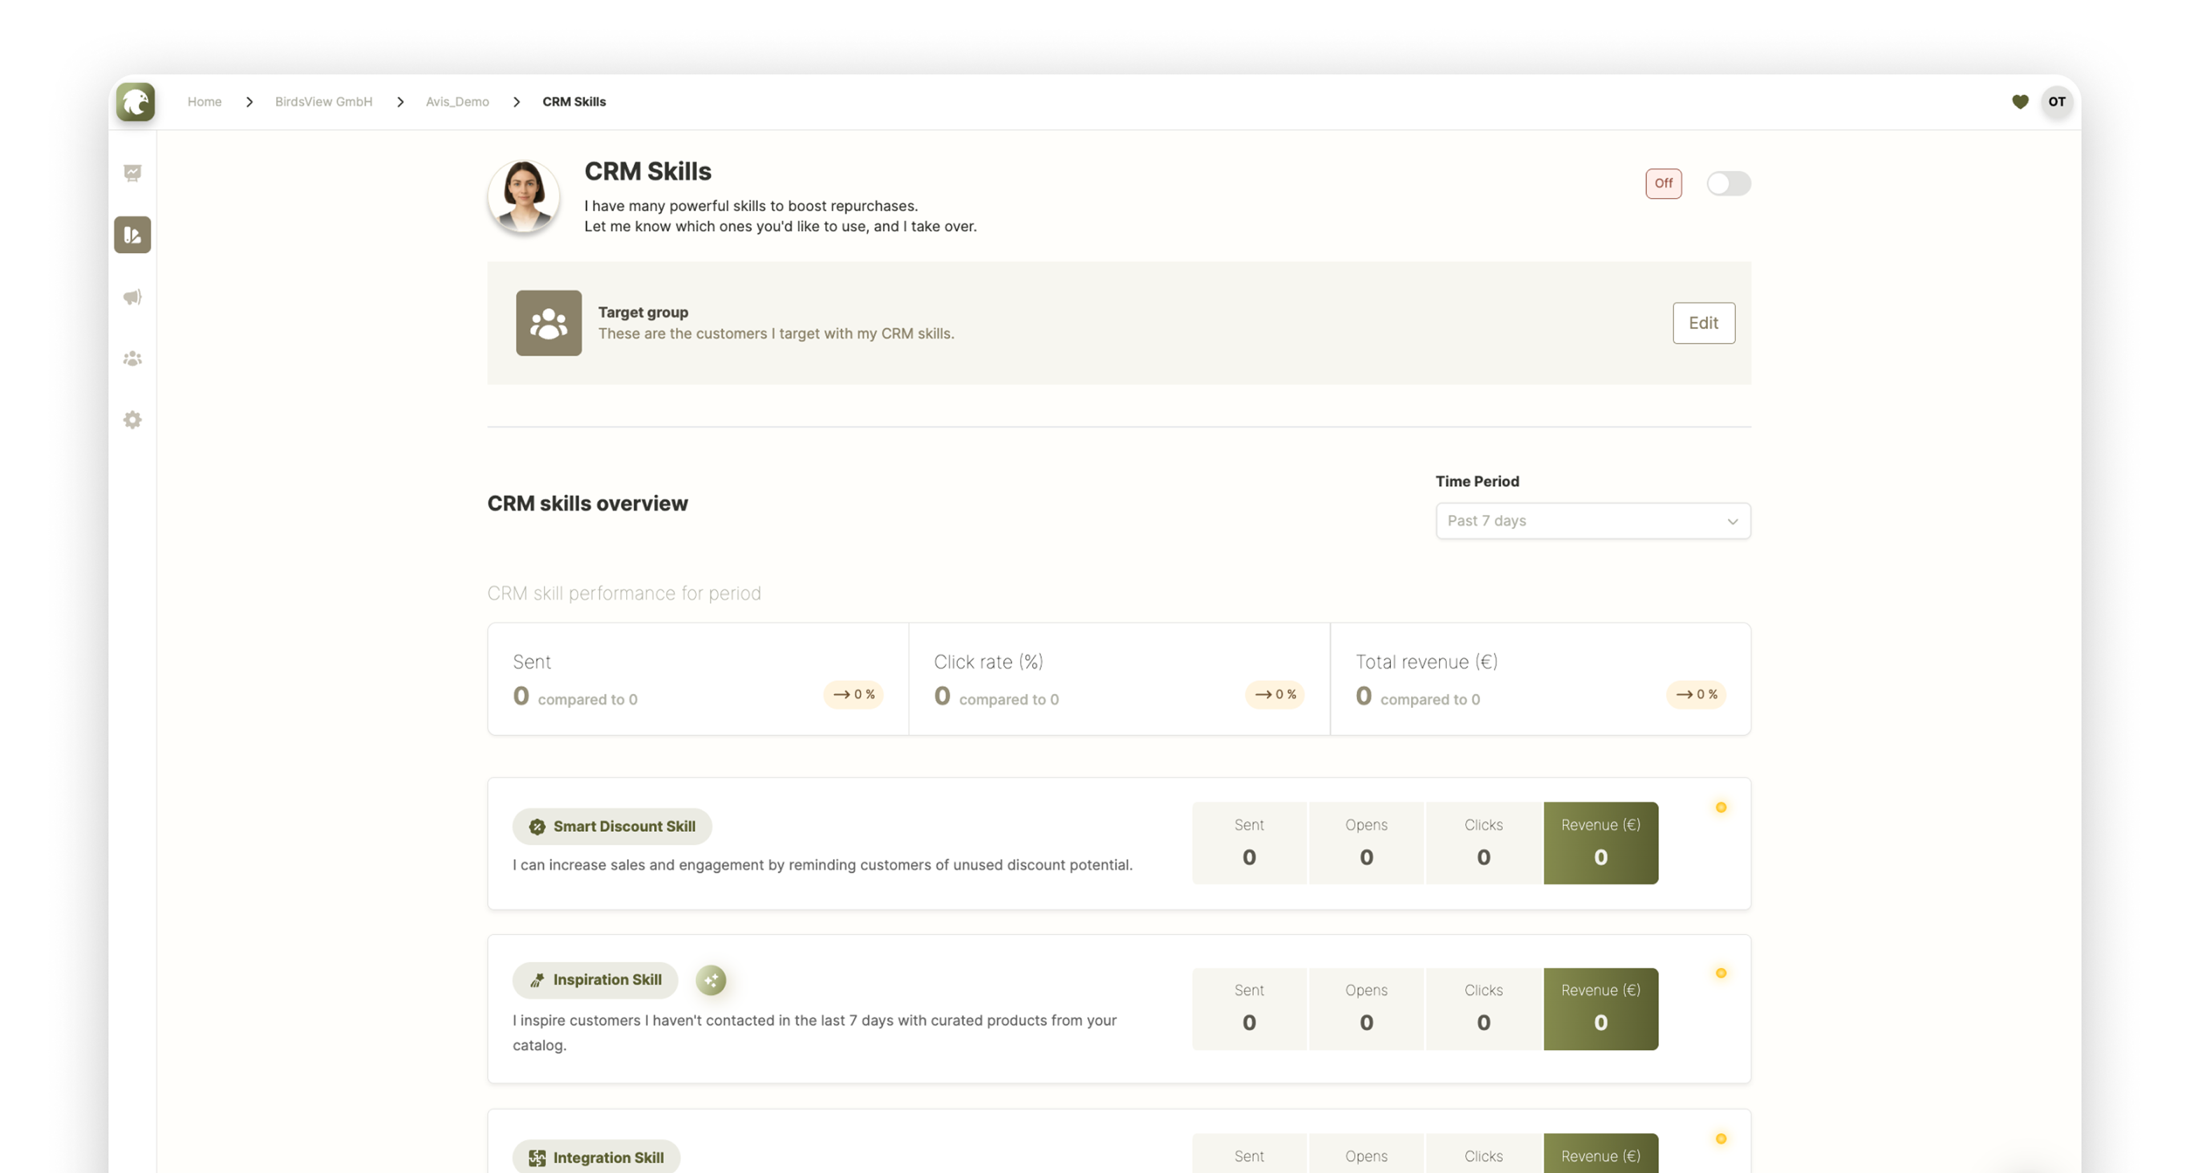Open the presentation chart sidebar icon
The width and height of the screenshot is (2190, 1173).
click(x=133, y=173)
